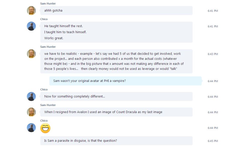The width and height of the screenshot is (245, 149).
Task: Open Chico's avatar next to the grinning emoji
Action: tap(31, 128)
